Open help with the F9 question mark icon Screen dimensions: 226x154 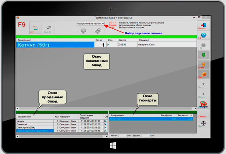[203, 35]
